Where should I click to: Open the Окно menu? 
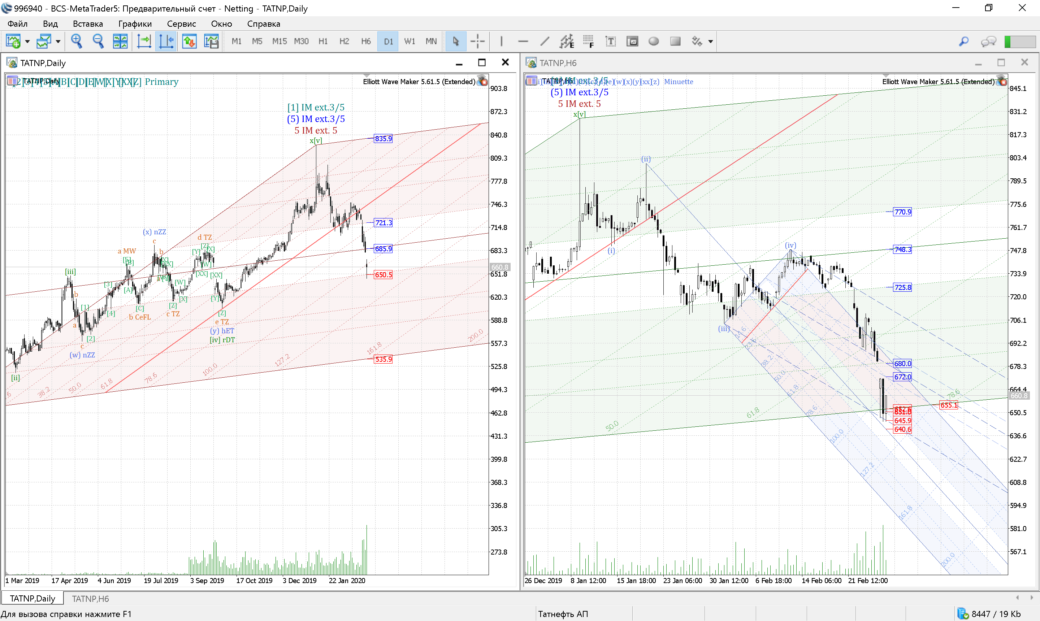coord(221,24)
